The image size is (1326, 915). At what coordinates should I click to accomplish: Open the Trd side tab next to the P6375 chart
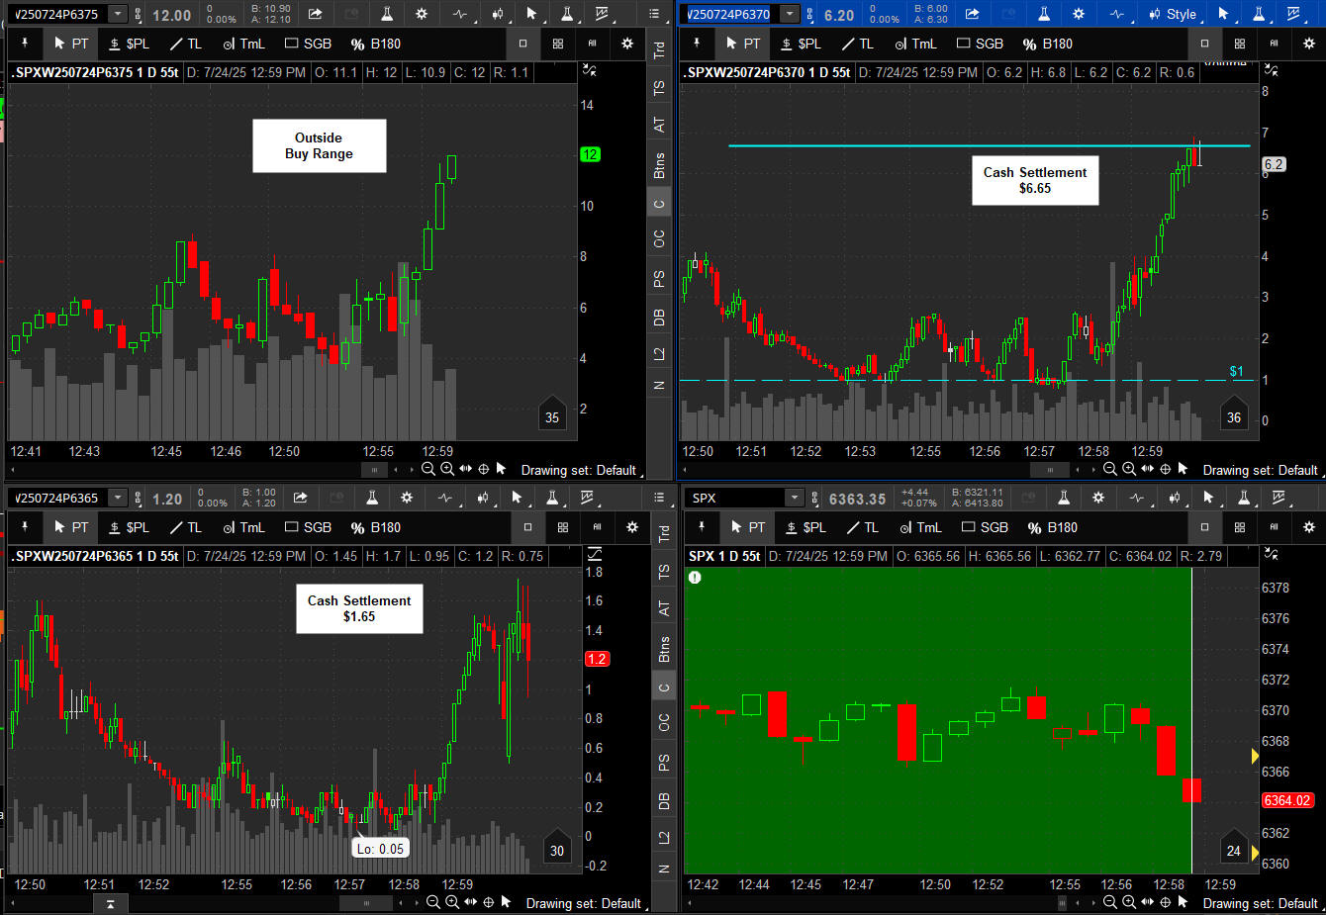[x=659, y=50]
